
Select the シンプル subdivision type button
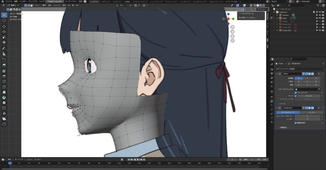(312, 112)
